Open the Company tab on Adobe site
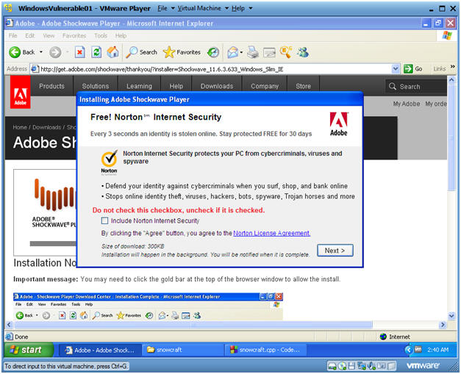Viewport: 461px width, 374px height. click(x=265, y=86)
